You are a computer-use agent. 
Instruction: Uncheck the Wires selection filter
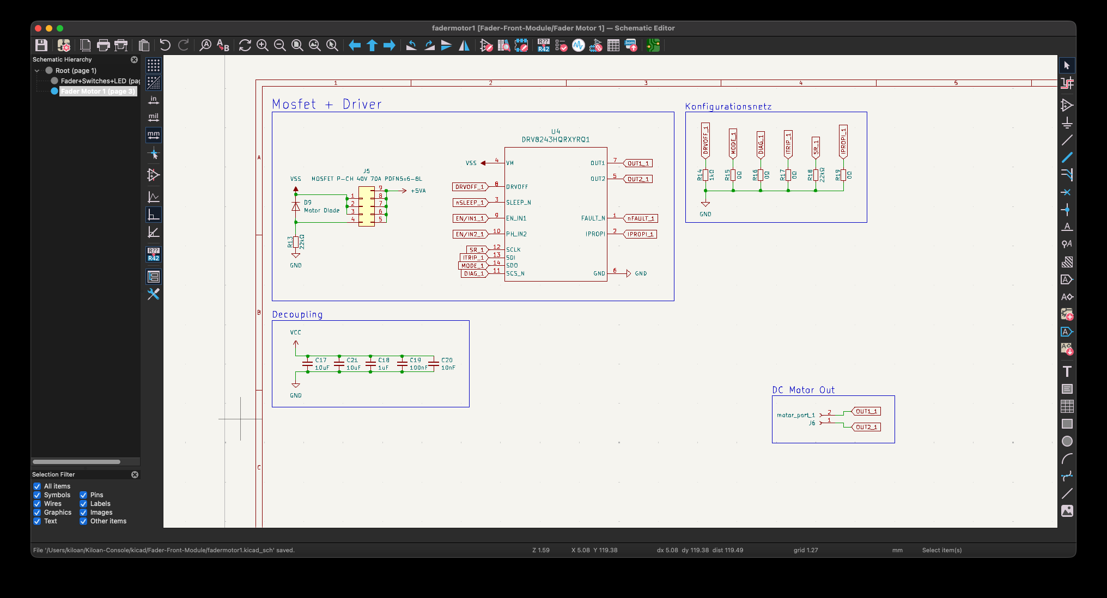pos(37,504)
